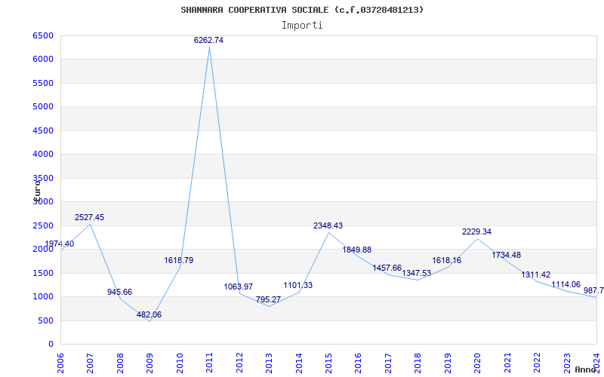
Task: Select the y-axis tick 1000
Action: (42, 296)
